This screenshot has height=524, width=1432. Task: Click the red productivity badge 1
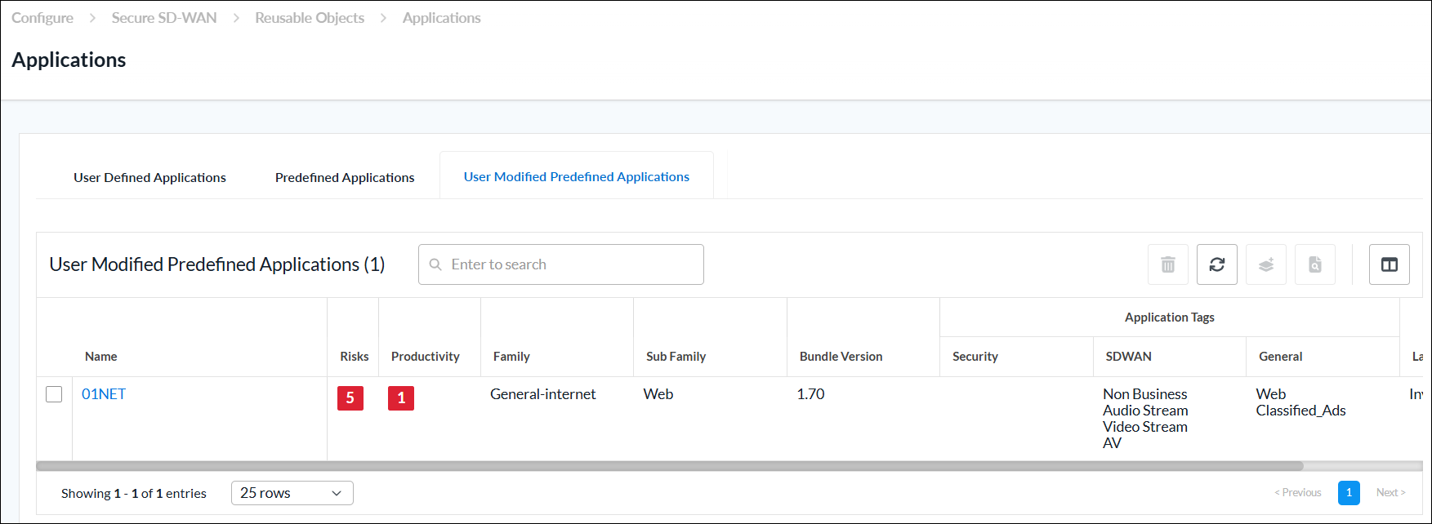point(401,398)
